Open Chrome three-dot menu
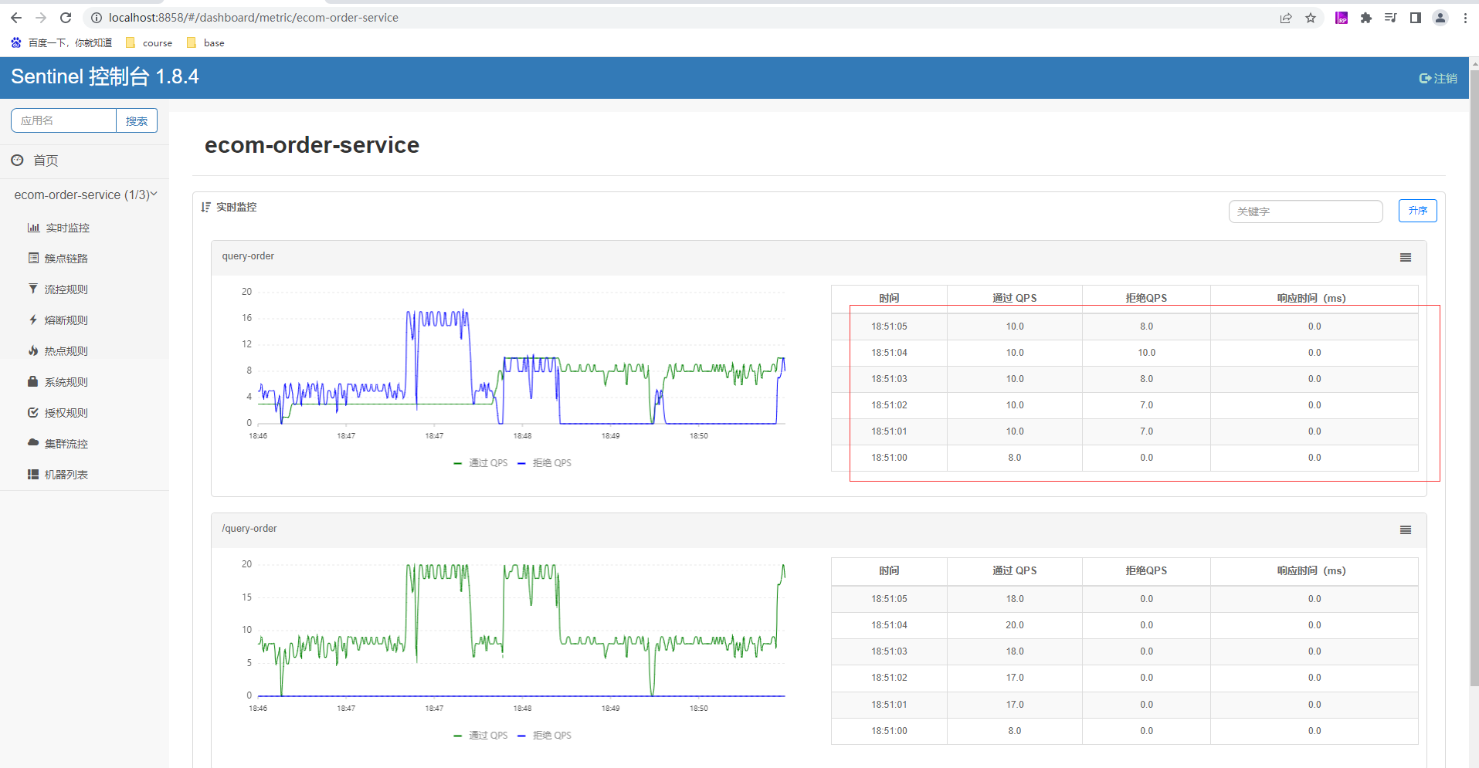This screenshot has height=768, width=1479. [x=1465, y=18]
